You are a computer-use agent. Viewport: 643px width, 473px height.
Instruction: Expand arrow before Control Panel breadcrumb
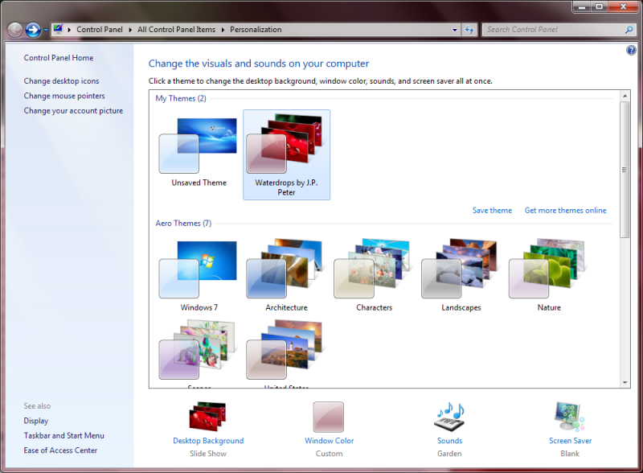click(x=69, y=30)
